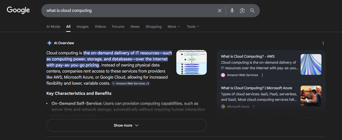
Task: Start voice search with microphone icon
Action: (232, 11)
